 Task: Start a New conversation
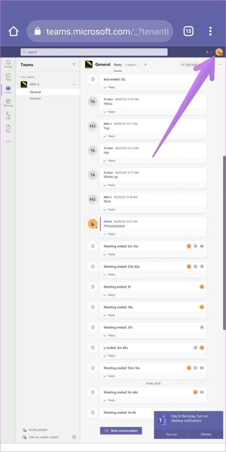(121, 431)
